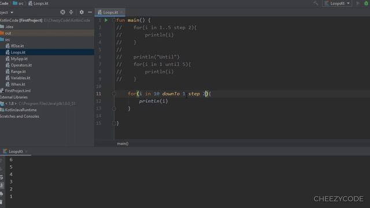The height and width of the screenshot is (208, 370).
Task: Click console output value 4
Action: (x=11, y=174)
